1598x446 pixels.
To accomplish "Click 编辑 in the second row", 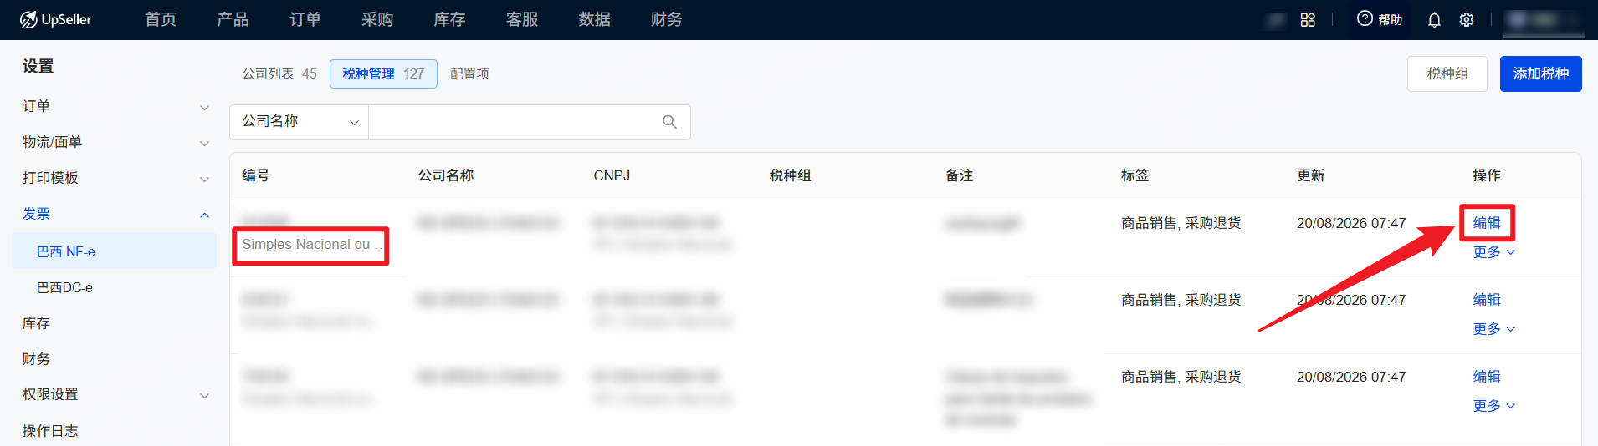I will (1487, 300).
